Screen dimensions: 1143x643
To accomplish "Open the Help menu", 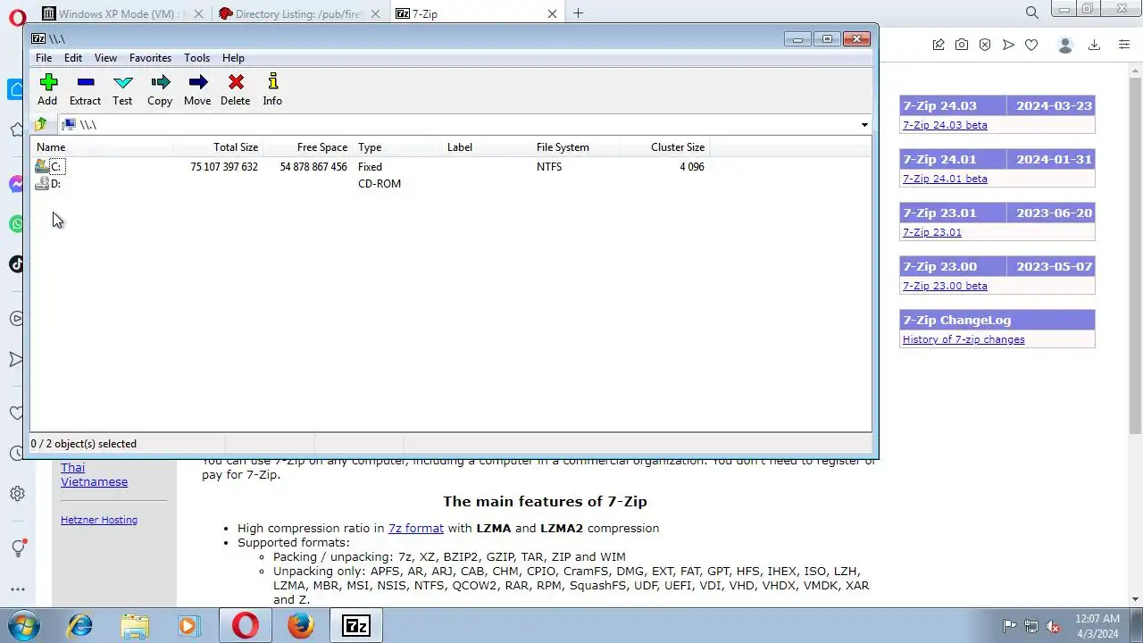I will point(233,58).
